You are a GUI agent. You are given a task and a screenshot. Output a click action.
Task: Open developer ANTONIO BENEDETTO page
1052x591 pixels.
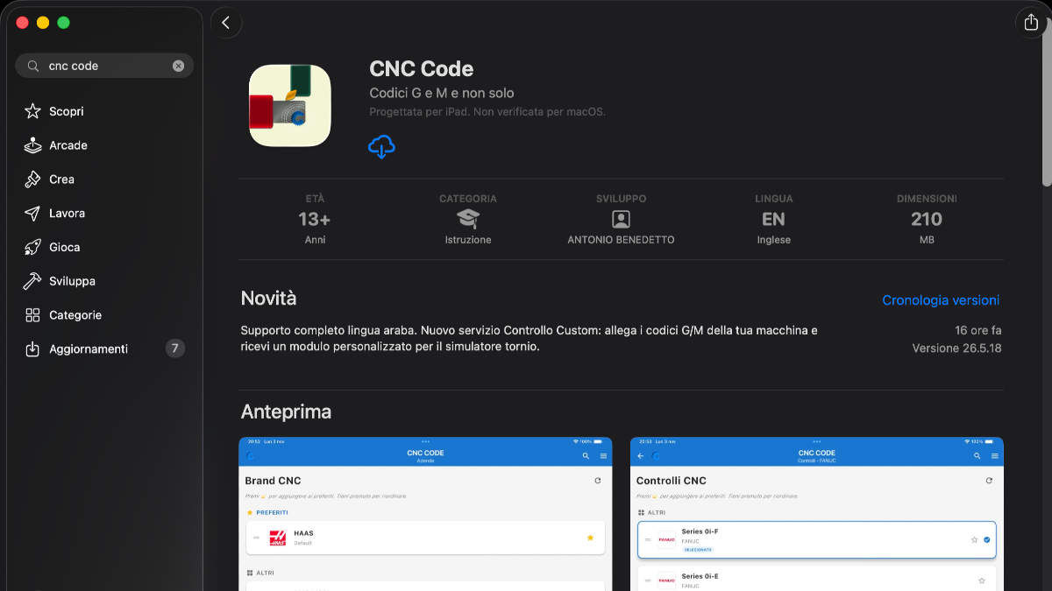click(x=621, y=240)
